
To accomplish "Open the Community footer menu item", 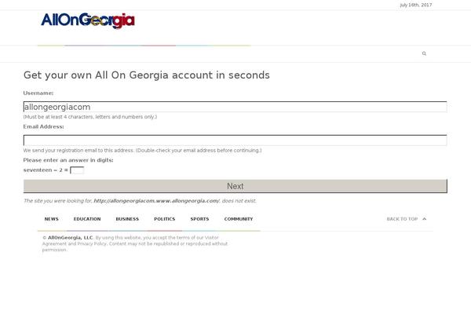I will coord(239,219).
